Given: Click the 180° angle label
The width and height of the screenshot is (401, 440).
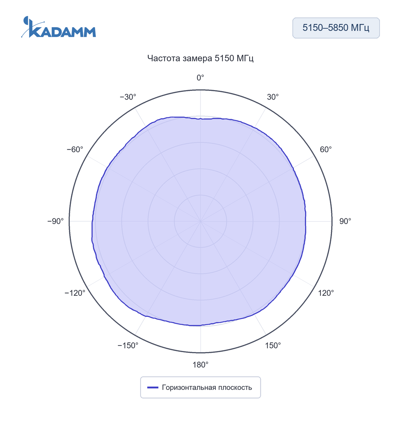Looking at the screenshot, I should coord(200,365).
